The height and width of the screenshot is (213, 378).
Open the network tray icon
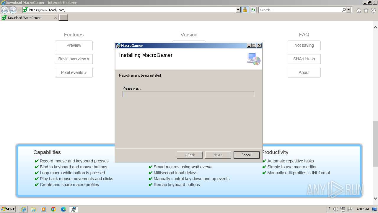[343, 209]
